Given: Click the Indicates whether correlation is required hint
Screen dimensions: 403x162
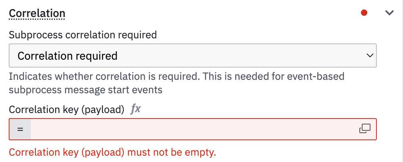Looking at the screenshot, I should [177, 83].
